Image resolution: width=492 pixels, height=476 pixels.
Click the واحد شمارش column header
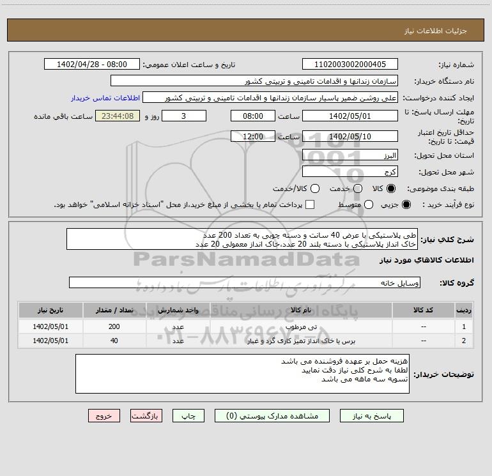178,310
